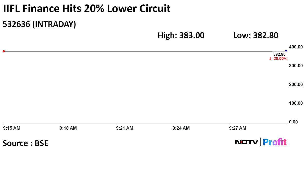Image resolution: width=306 pixels, height=172 pixels.
Task: Select the 9:24 AM time axis label
Action: click(181, 128)
